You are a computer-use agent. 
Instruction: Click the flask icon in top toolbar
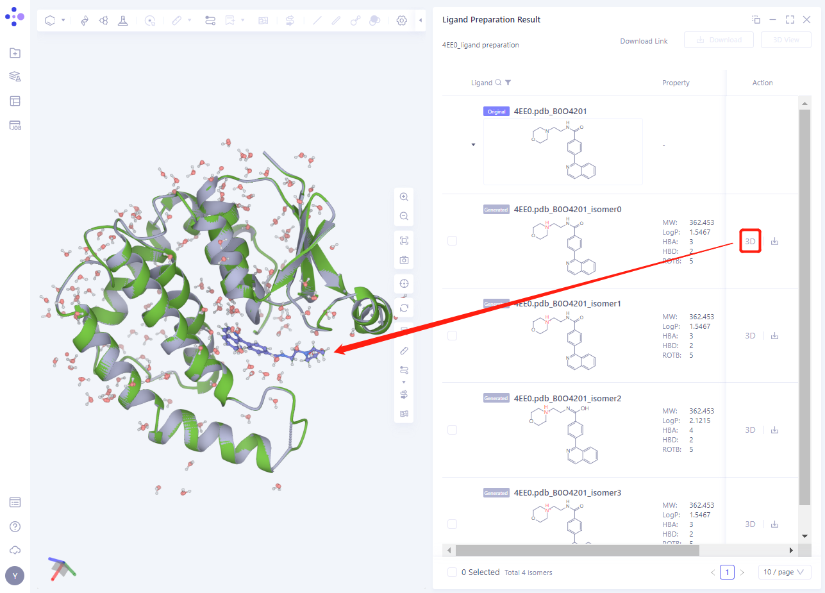point(122,21)
